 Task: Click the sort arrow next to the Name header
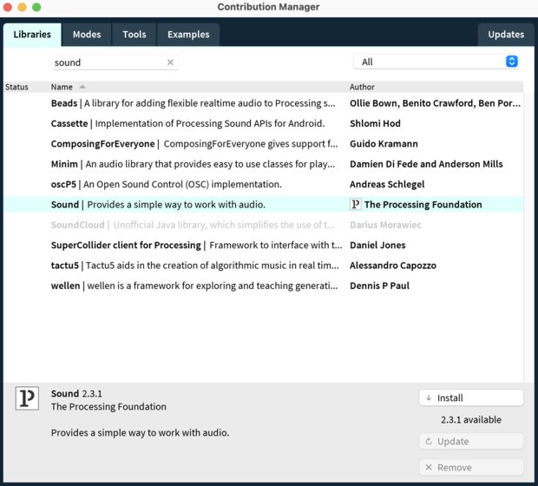(x=82, y=87)
